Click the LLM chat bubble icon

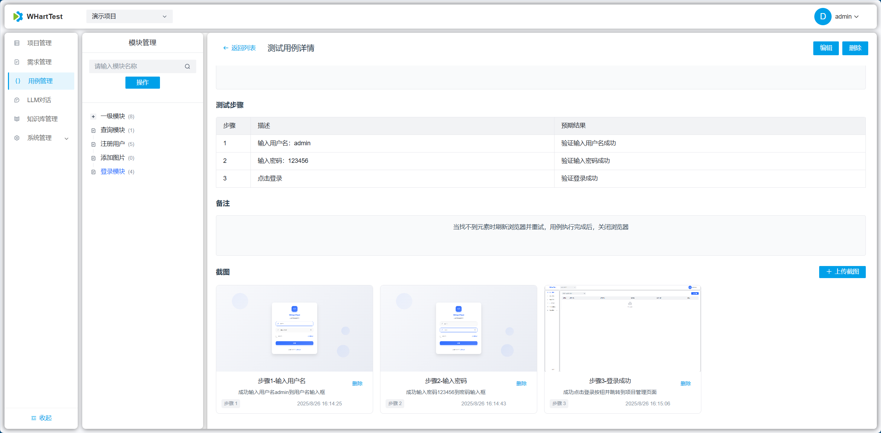pyautogui.click(x=17, y=100)
